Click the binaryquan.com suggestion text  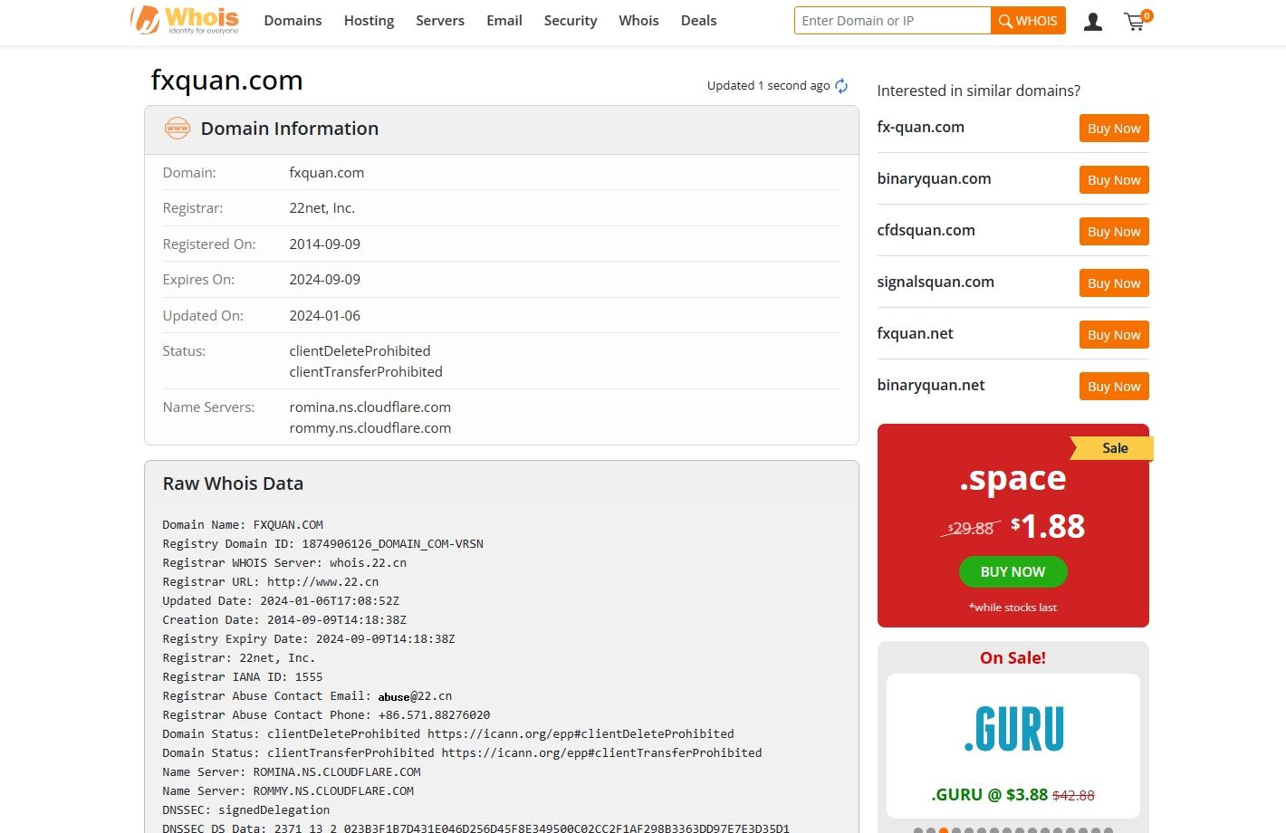(934, 179)
